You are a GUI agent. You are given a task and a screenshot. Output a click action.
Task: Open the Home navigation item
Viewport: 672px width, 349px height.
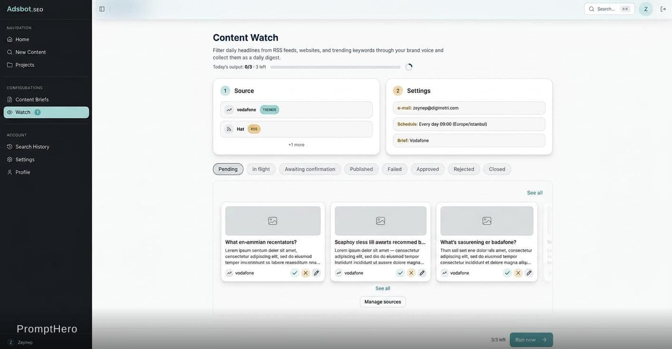pos(46,39)
